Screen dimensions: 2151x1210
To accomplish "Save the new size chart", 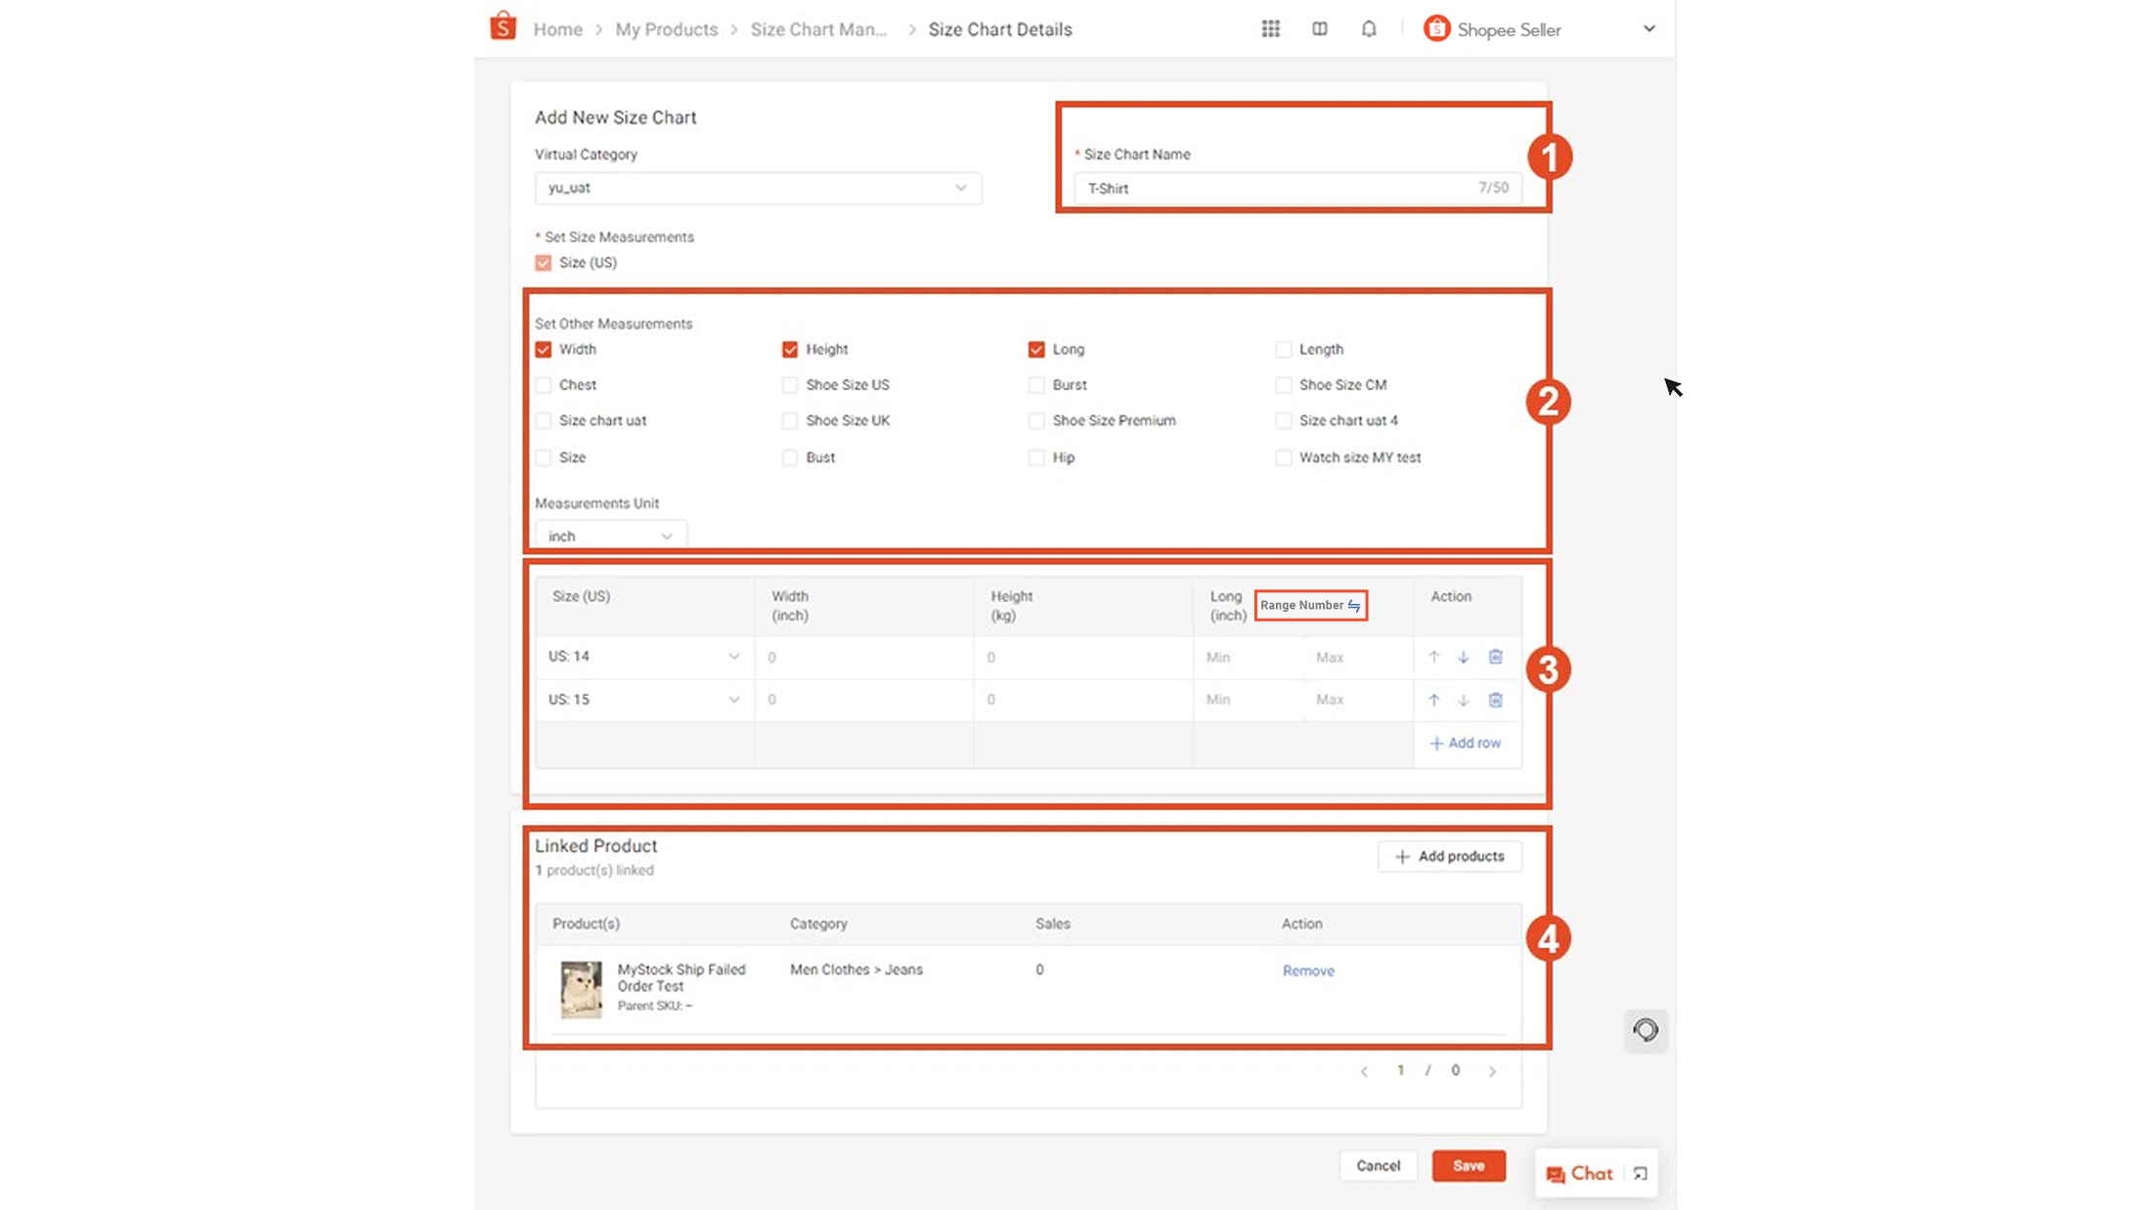I will point(1469,1165).
